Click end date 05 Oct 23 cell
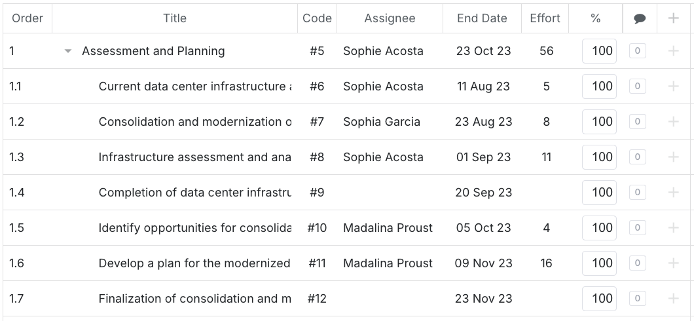 483,228
